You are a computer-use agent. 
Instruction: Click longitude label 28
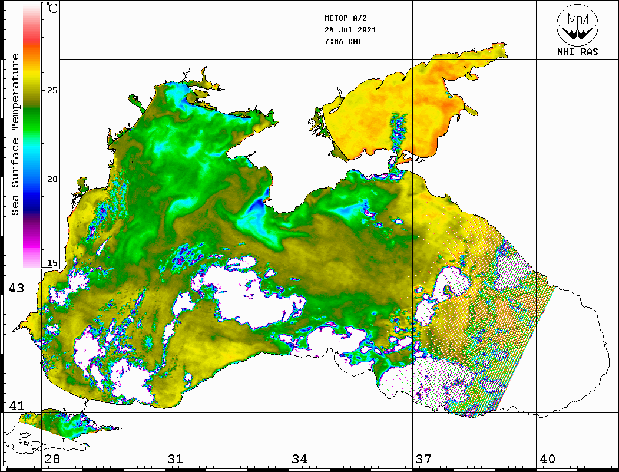[x=52, y=458]
